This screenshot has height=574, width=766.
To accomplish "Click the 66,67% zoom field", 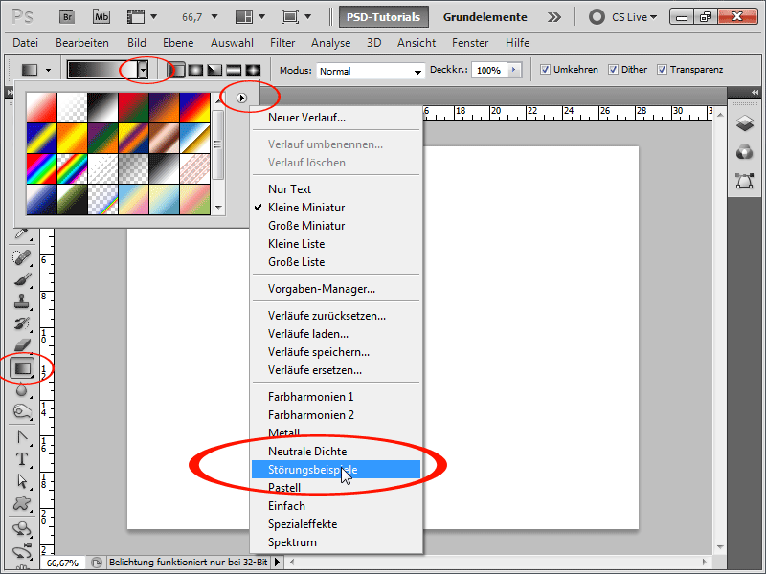I will click(x=62, y=563).
